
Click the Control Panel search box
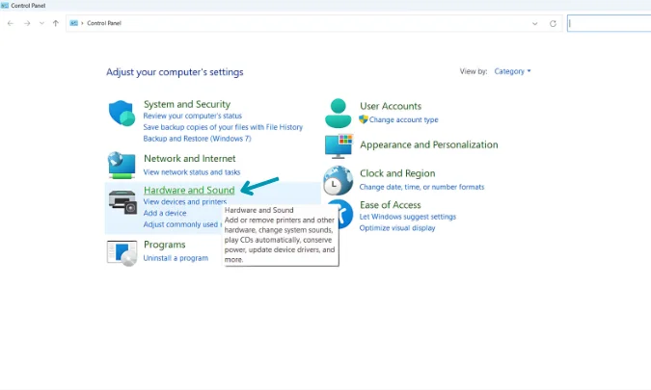pos(610,24)
